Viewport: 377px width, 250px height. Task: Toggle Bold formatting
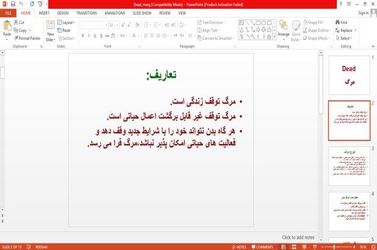point(83,36)
